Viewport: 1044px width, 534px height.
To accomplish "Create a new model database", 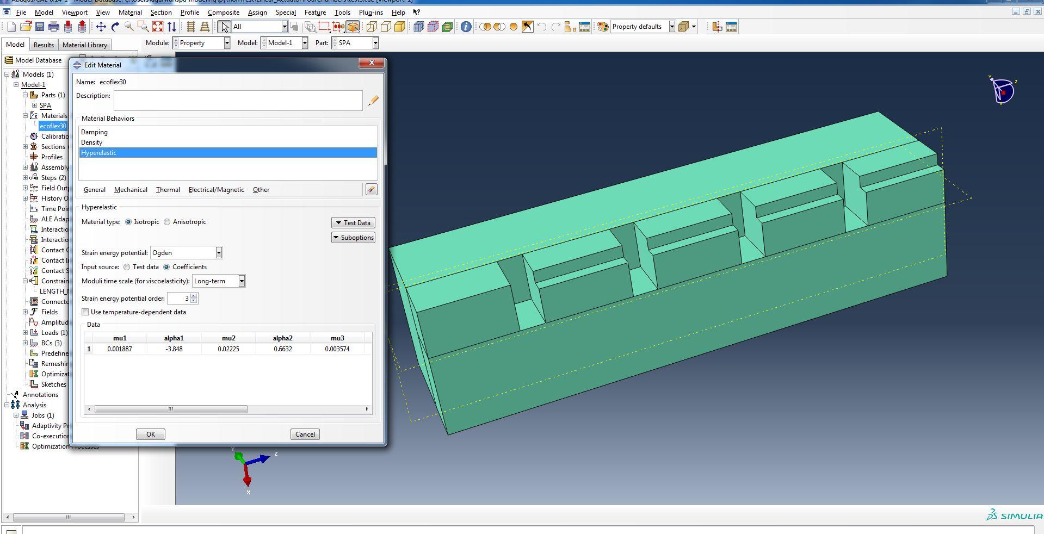I will [11, 27].
